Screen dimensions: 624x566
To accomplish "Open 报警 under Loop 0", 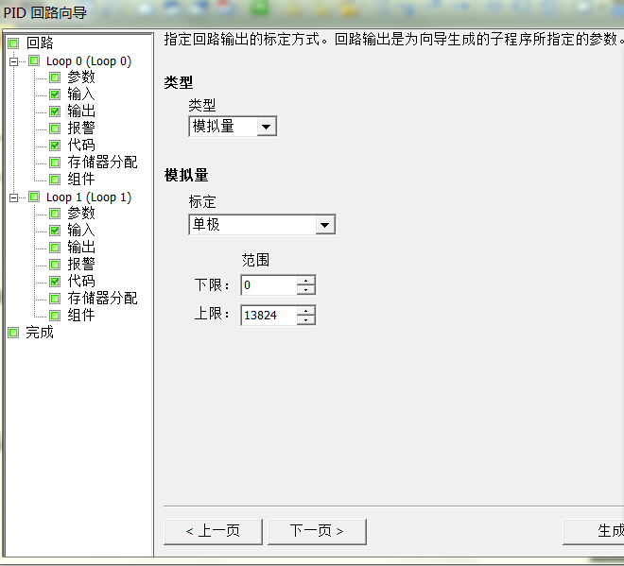I will (81, 129).
